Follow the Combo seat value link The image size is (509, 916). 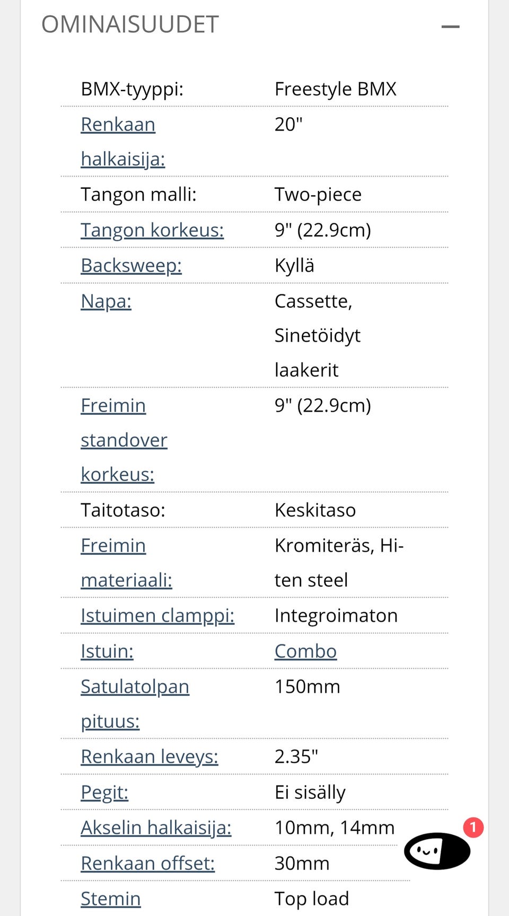pos(305,651)
